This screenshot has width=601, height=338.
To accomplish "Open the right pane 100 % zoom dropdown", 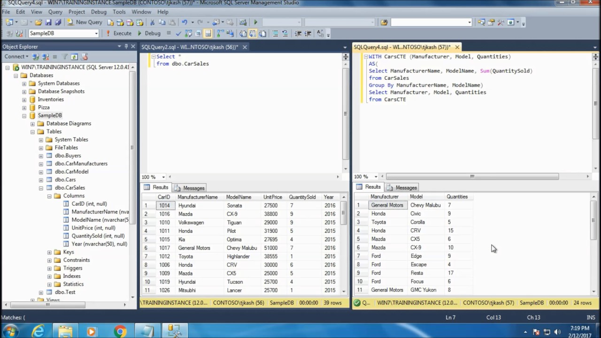I will tap(376, 177).
